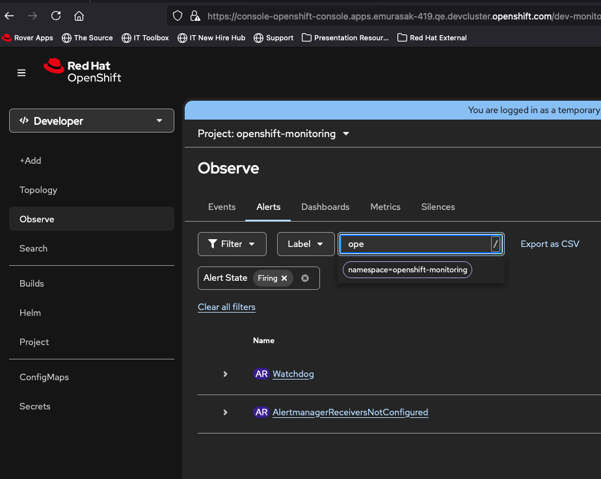Open the Developer perspective switcher
Image resolution: width=601 pixels, height=479 pixels.
(92, 121)
